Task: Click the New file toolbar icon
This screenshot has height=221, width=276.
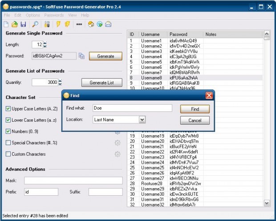Action: [6, 24]
